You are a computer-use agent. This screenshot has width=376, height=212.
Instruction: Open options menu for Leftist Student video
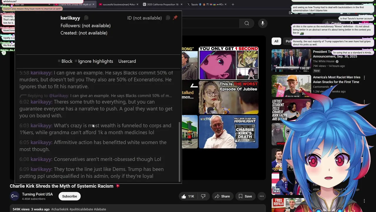[364, 102]
